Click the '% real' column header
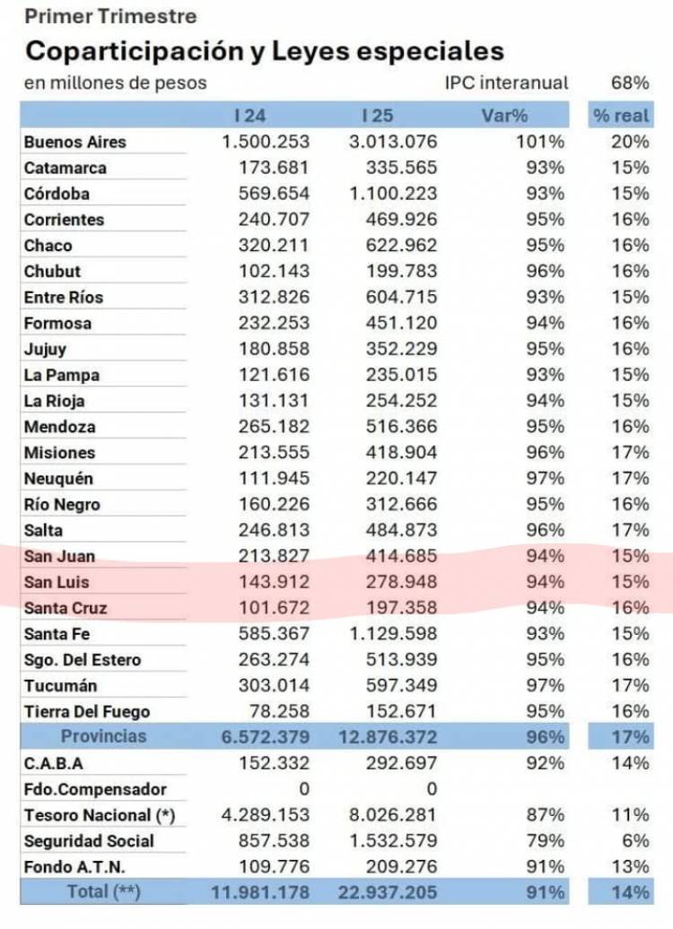Screen dimensions: 673x929 coord(618,116)
